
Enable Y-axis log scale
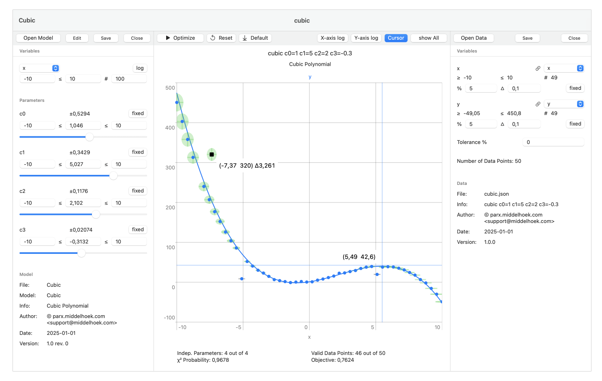click(x=366, y=38)
